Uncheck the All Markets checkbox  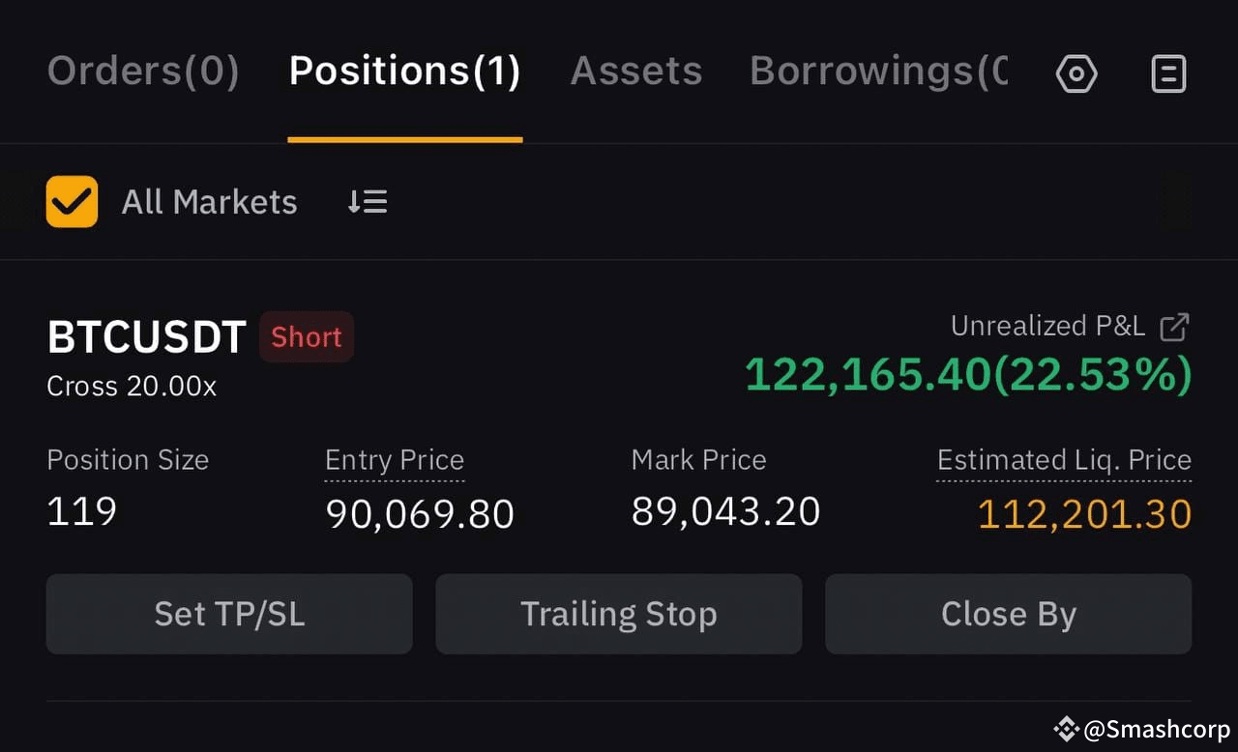point(72,201)
